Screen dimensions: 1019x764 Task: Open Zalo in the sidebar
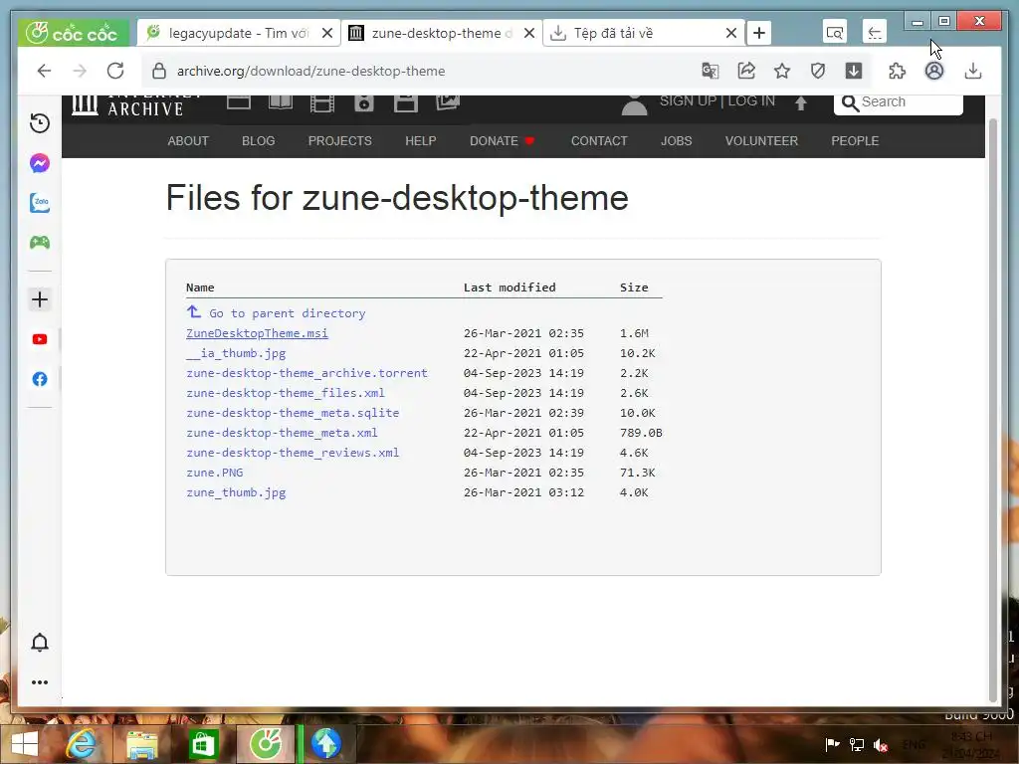[x=40, y=203]
